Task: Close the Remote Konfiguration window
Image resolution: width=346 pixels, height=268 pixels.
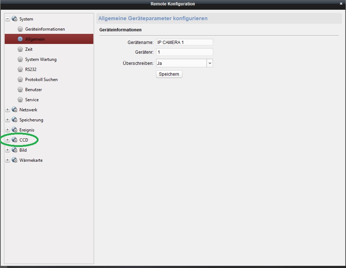Action: point(341,4)
